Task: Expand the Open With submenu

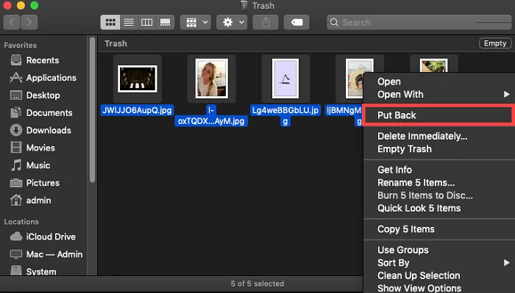Action: pyautogui.click(x=439, y=95)
